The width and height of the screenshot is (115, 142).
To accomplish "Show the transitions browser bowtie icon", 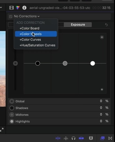I will (110, 138).
